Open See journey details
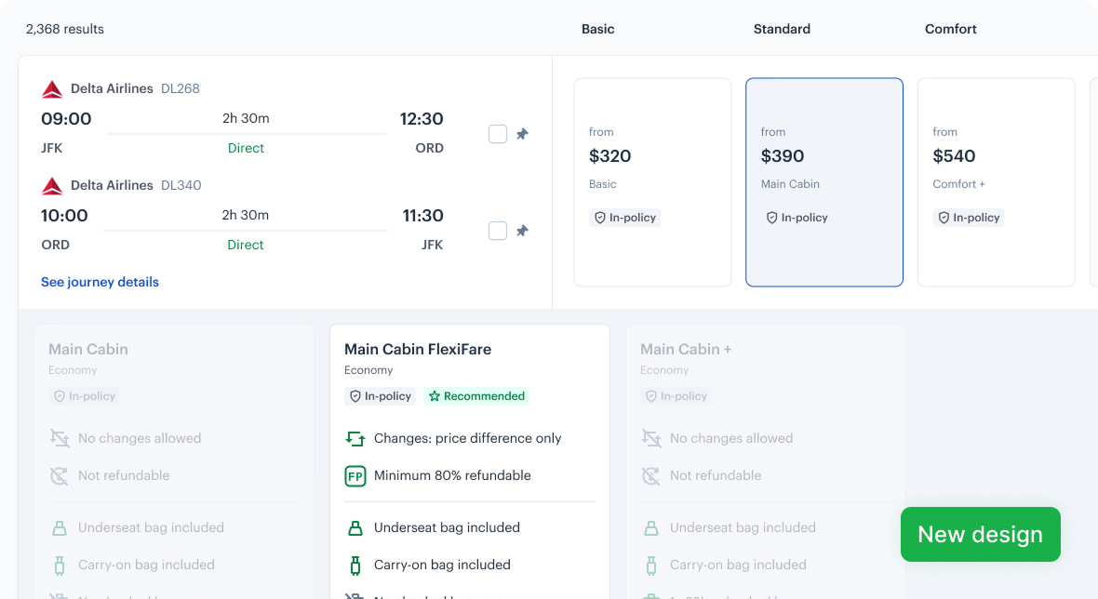 coord(100,282)
